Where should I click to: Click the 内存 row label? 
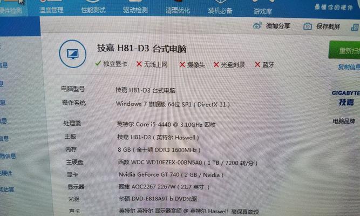click(x=71, y=150)
